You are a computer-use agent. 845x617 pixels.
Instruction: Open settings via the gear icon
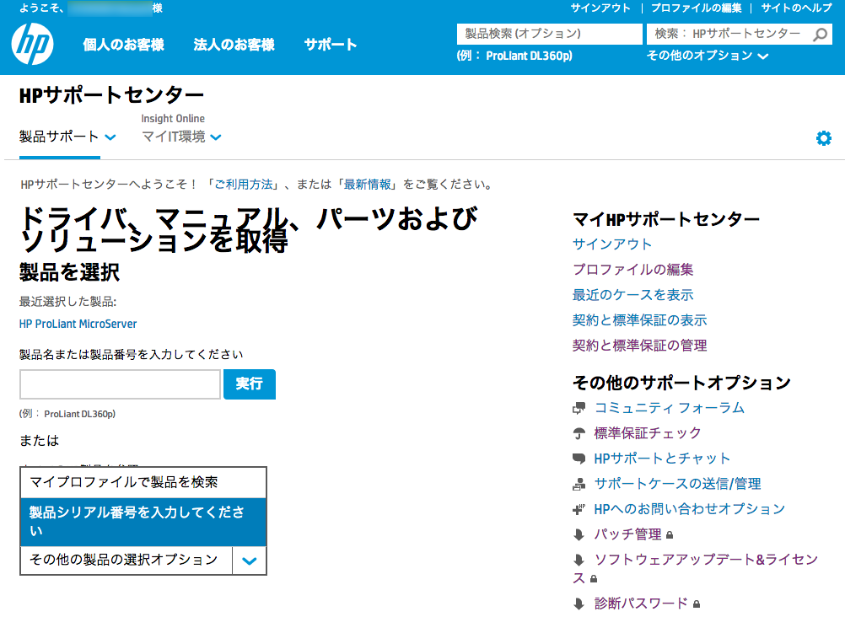823,138
